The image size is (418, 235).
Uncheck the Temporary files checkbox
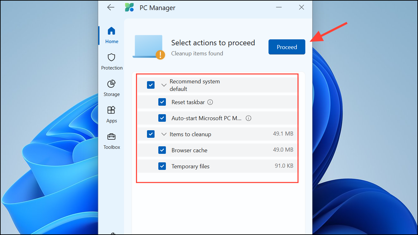point(162,166)
